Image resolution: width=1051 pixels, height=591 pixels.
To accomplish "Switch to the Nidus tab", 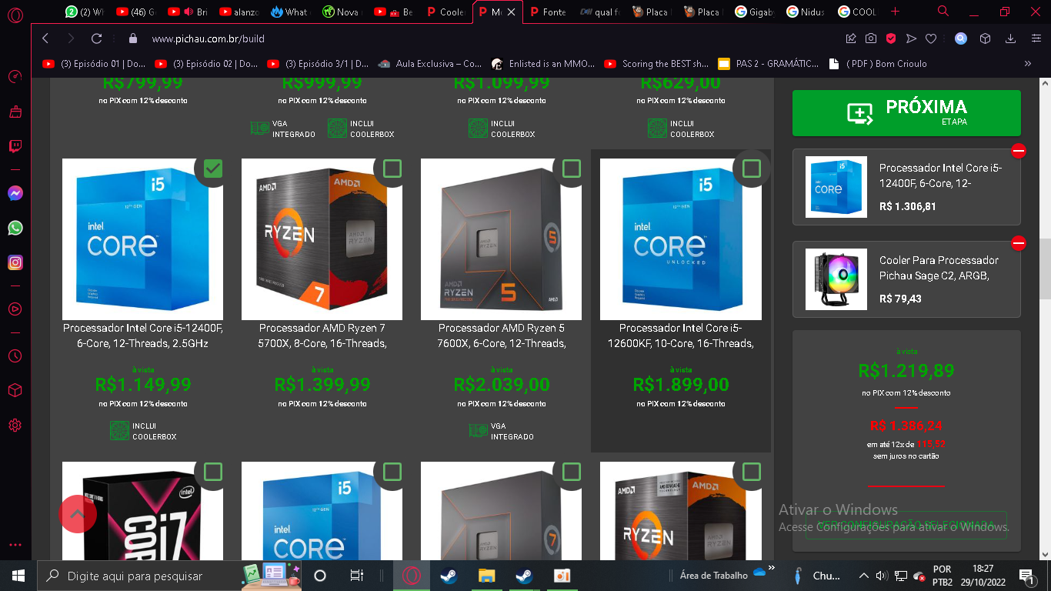I will pos(806,12).
